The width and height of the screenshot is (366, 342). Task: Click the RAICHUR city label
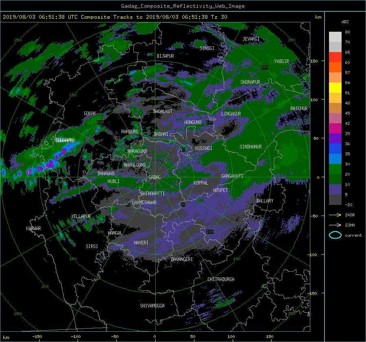(x=299, y=109)
